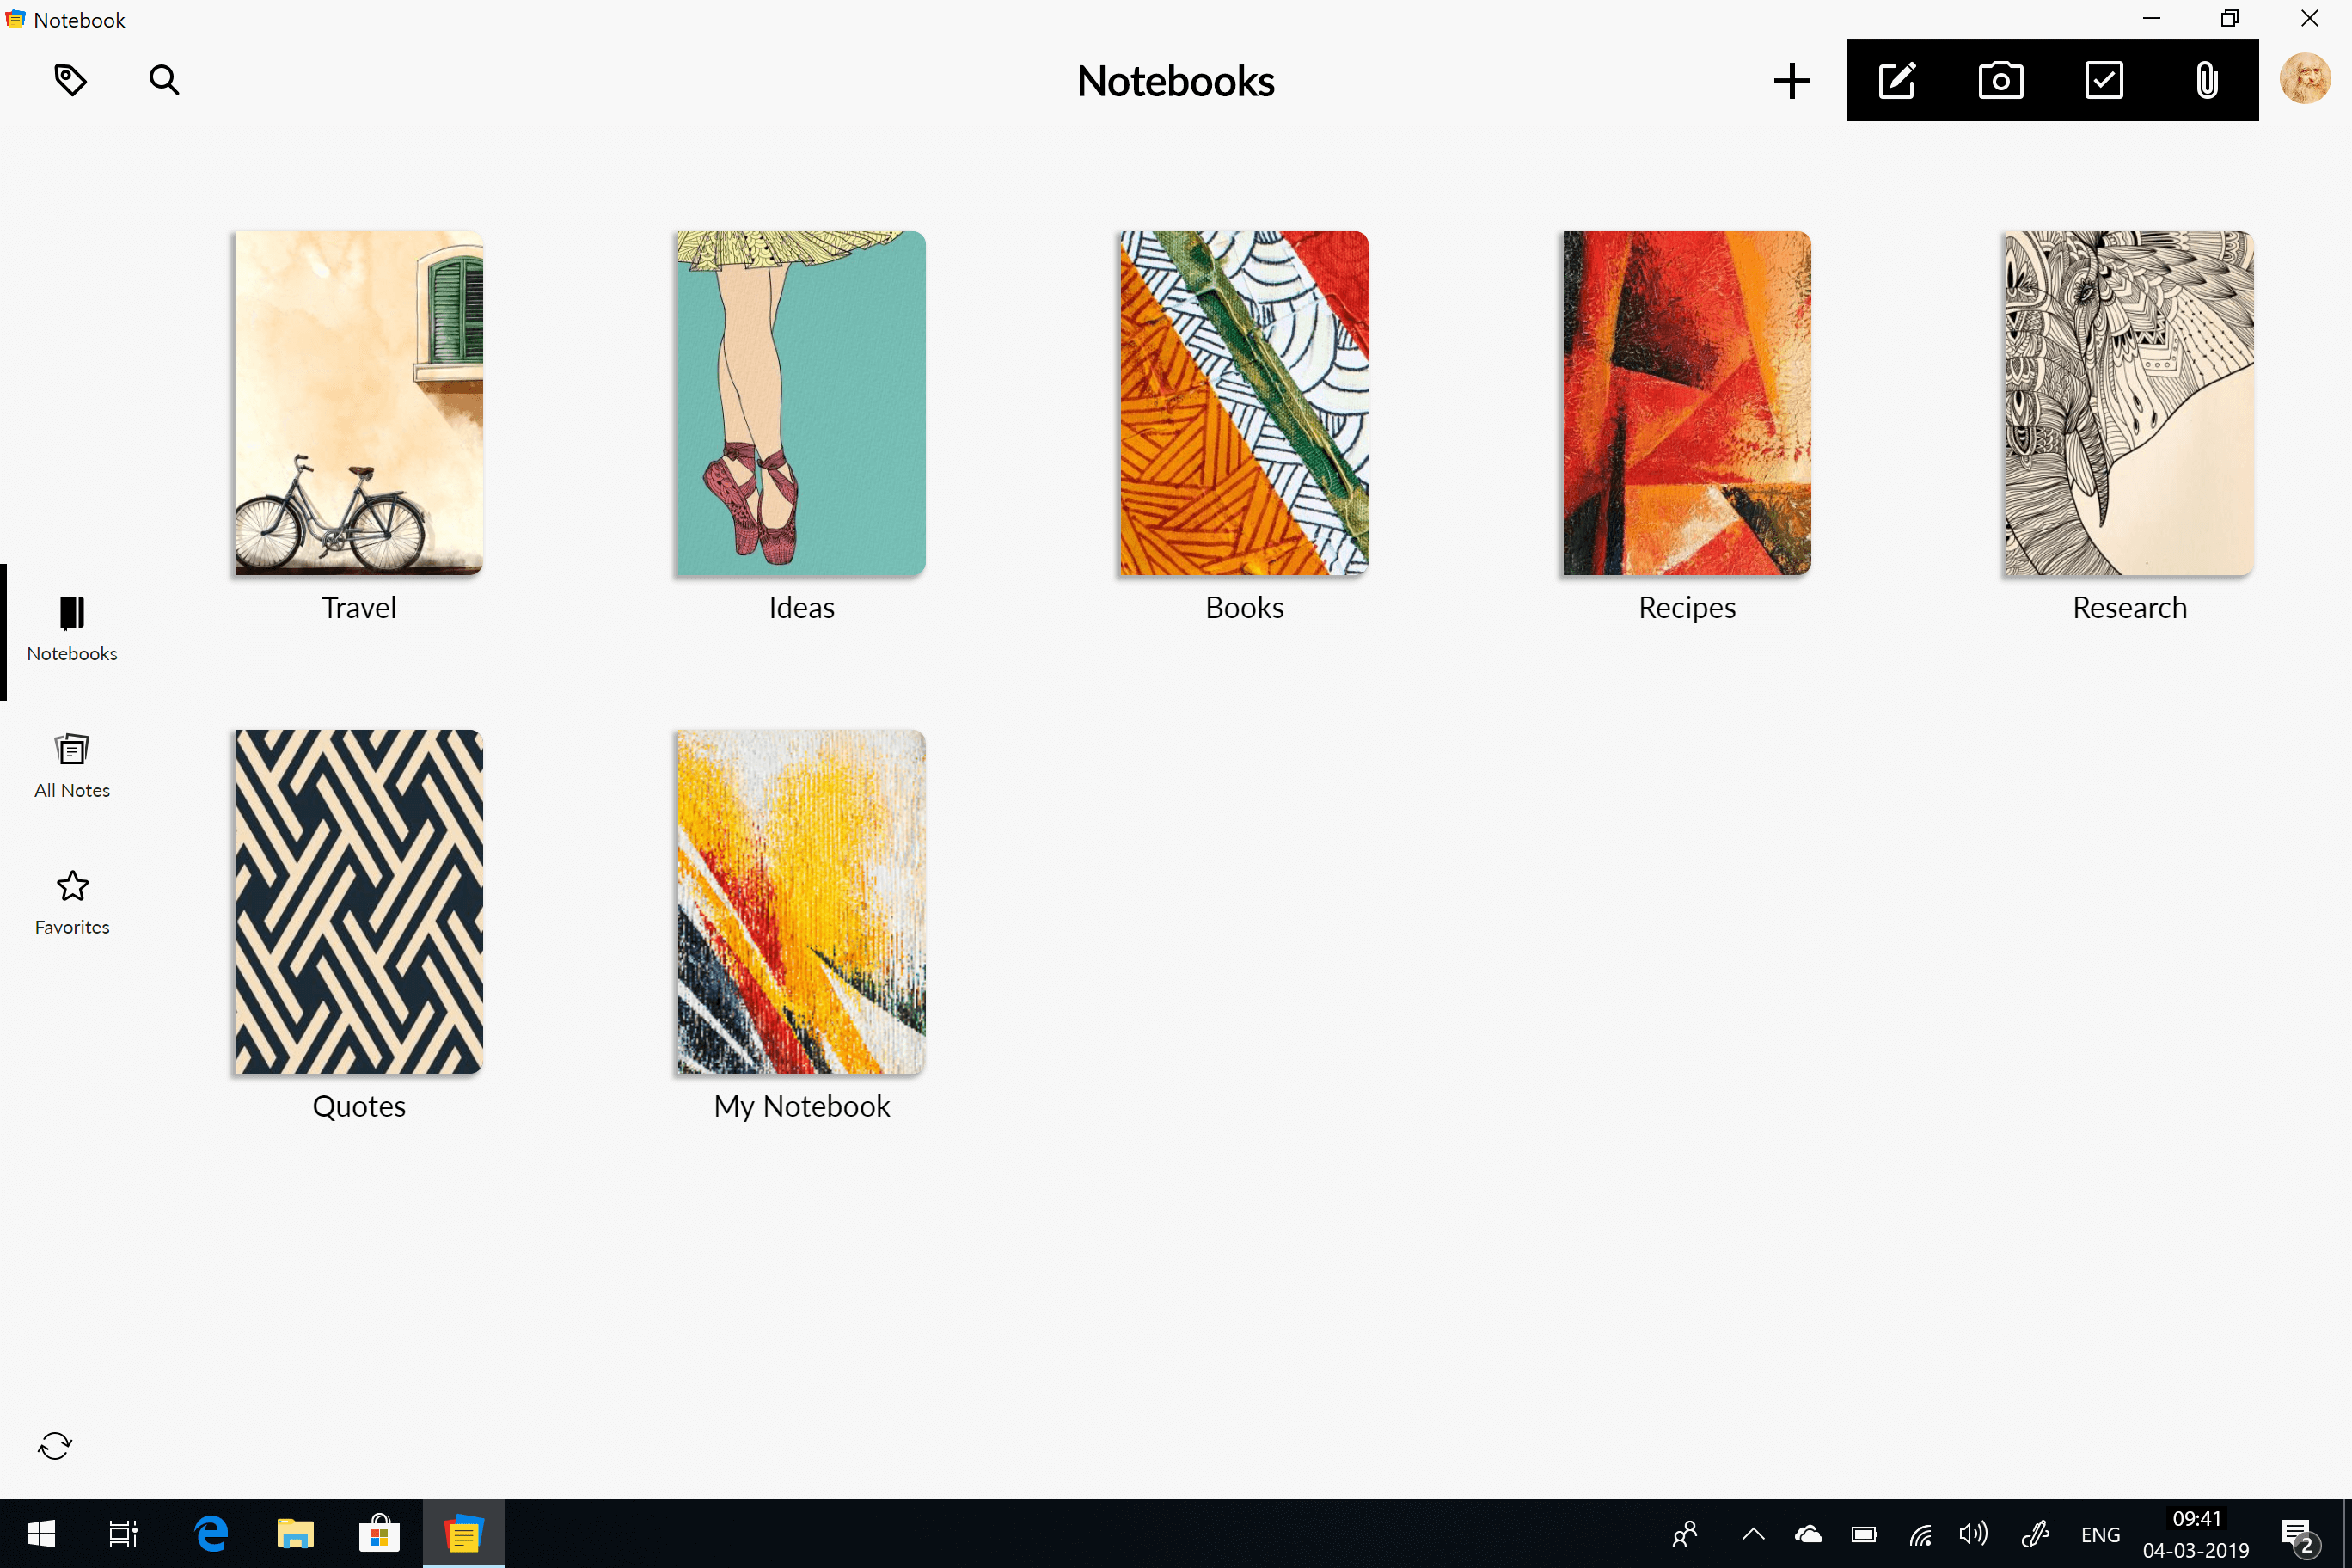2352x1568 pixels.
Task: Open the volume speaker tray icon
Action: click(x=1973, y=1534)
